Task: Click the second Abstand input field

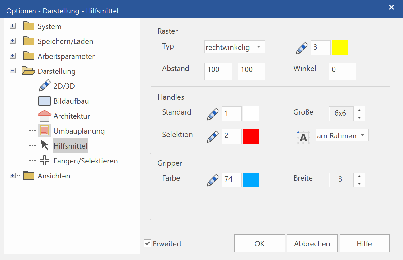Action: point(251,71)
